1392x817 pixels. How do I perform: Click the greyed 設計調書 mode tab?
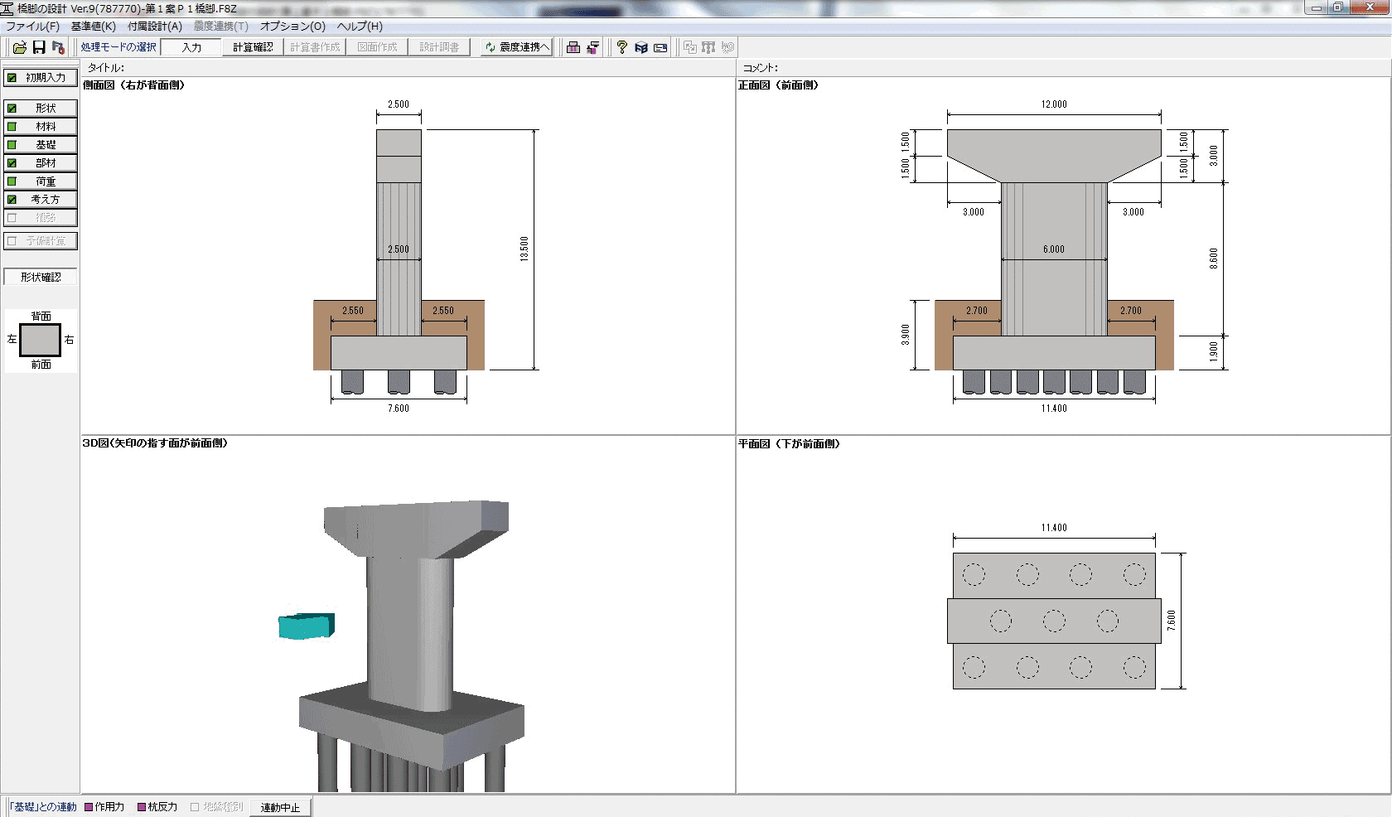pyautogui.click(x=439, y=47)
